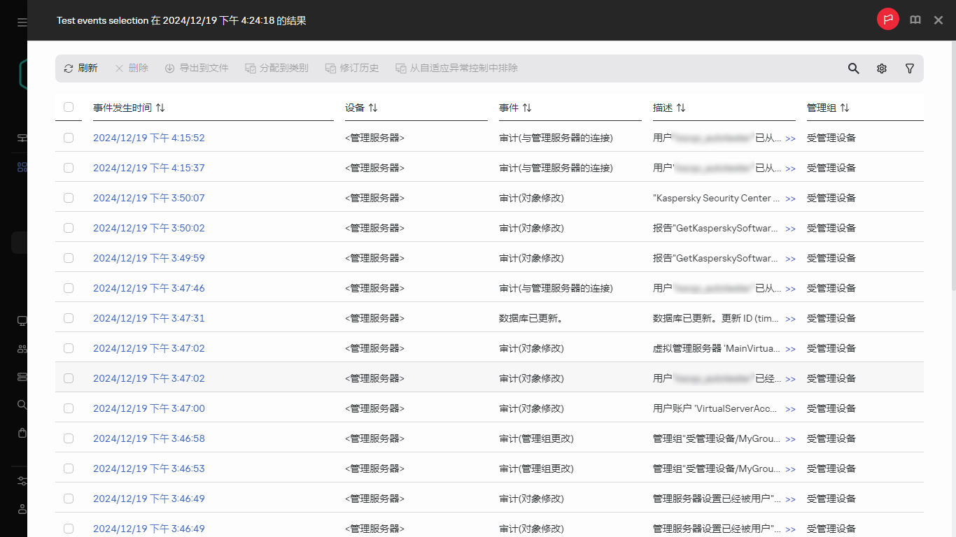Expand description of 数据库已更新 event
Screen dimensions: 956x537
(x=790, y=319)
